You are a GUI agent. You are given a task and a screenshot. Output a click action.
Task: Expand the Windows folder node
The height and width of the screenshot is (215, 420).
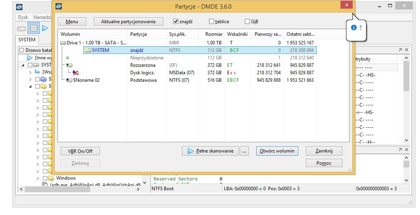pos(38,178)
